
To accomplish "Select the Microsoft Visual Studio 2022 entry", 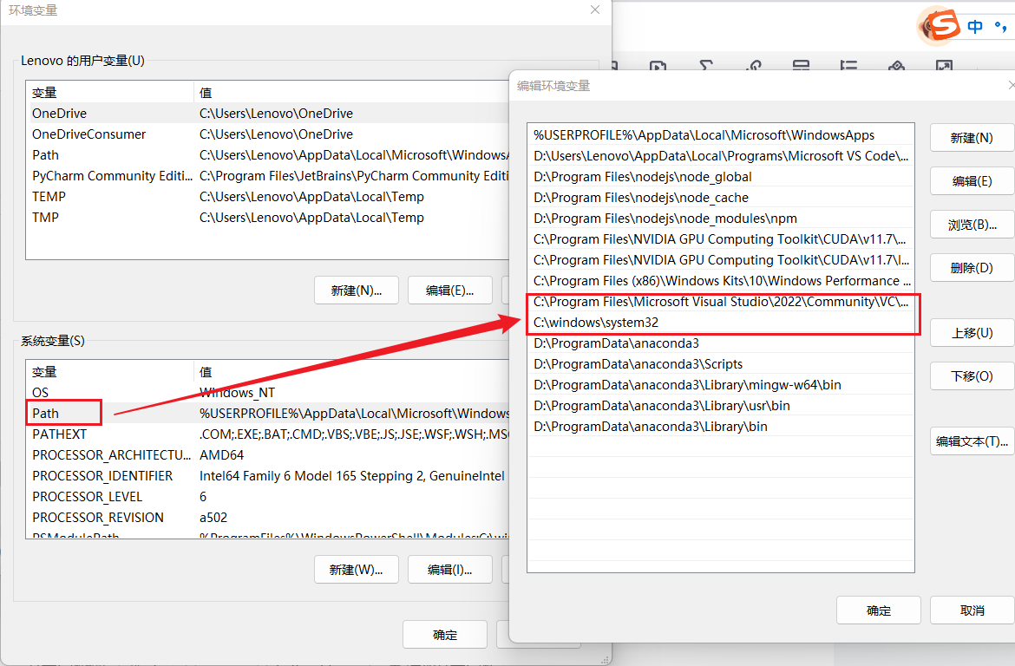I will pos(720,302).
